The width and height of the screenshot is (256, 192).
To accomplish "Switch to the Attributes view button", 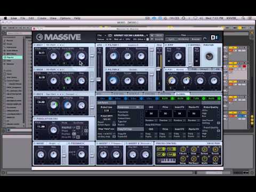I will point(183,39).
